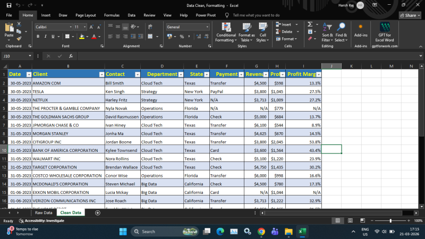Click the Format Painter brush icon
Screen dimensions: 425x239
point(20,38)
